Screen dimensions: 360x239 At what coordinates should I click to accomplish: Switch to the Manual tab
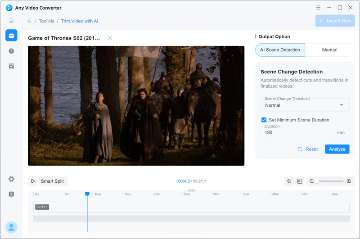pyautogui.click(x=330, y=50)
